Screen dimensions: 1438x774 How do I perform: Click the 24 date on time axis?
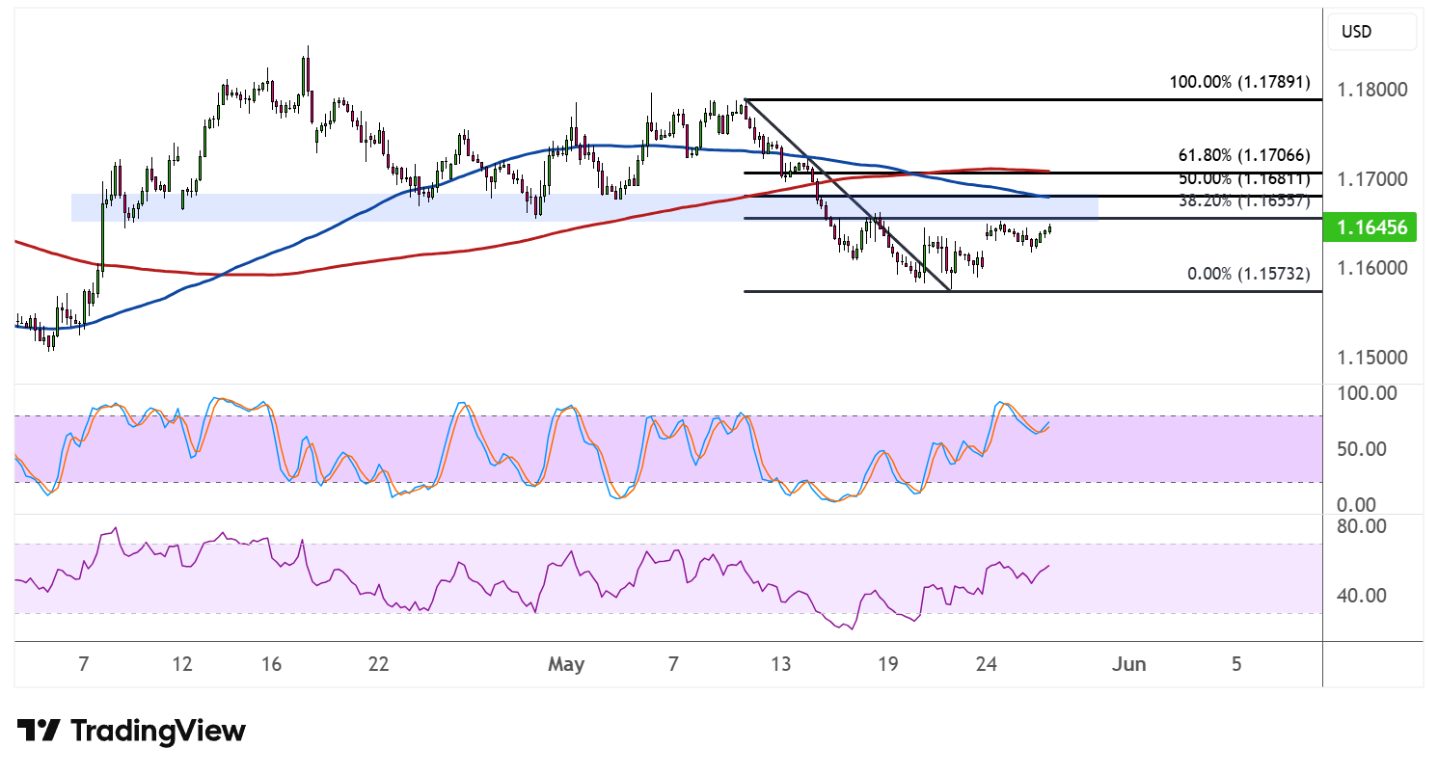tap(987, 664)
